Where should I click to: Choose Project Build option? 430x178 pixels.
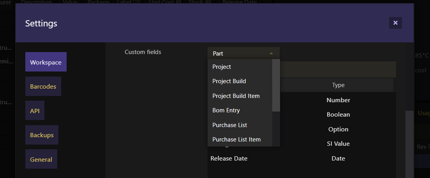coord(240,81)
